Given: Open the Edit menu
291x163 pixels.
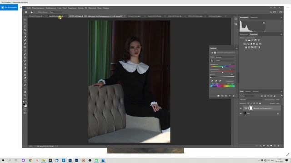Looking at the screenshot, I should [38, 8].
